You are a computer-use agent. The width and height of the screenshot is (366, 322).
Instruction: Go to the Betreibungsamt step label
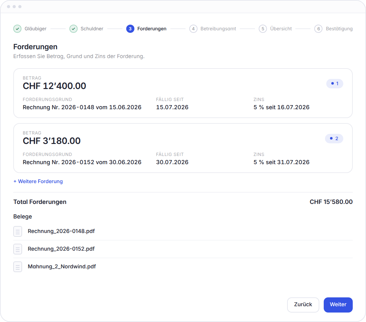(x=218, y=29)
